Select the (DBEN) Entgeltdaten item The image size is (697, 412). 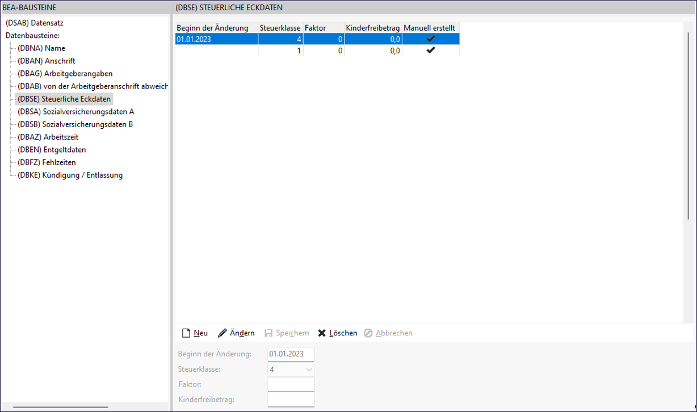[x=52, y=150]
